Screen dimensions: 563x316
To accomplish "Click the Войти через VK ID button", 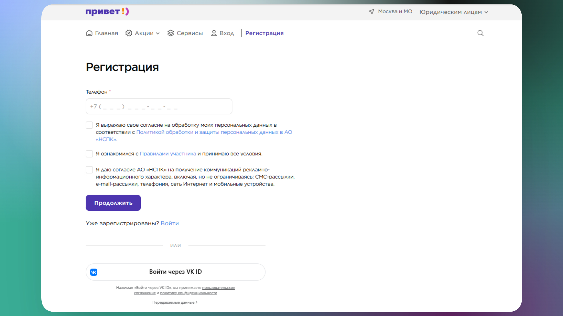I will click(x=175, y=272).
